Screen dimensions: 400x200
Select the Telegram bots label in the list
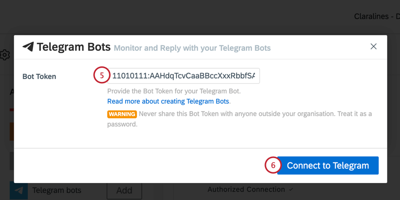click(57, 191)
